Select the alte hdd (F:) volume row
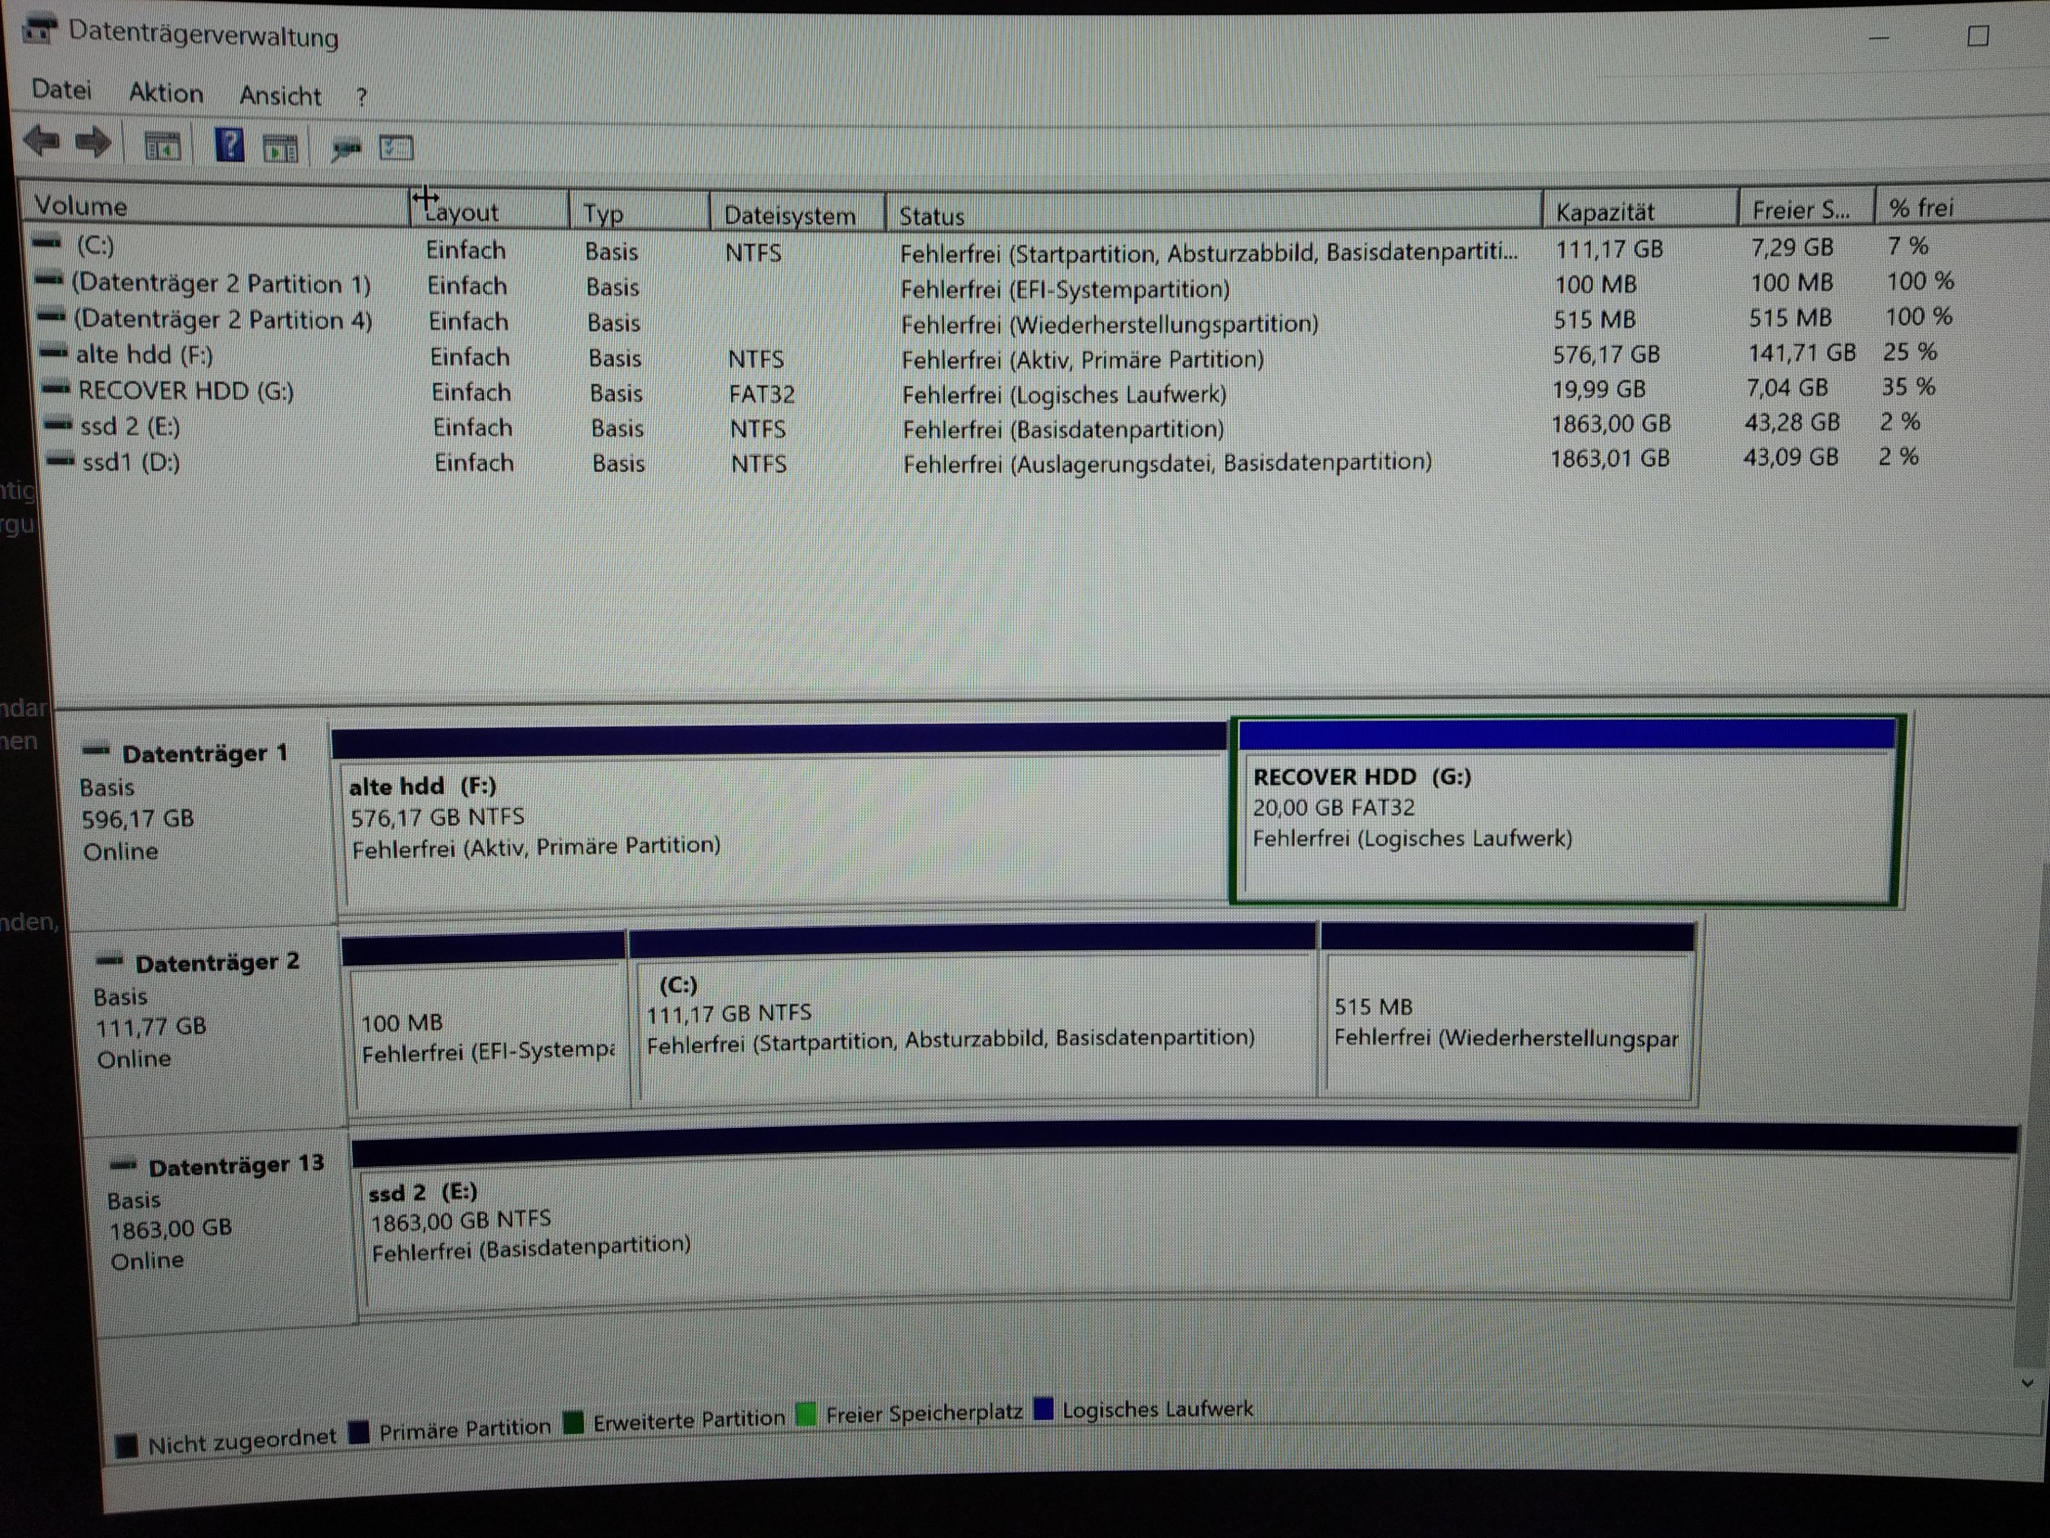Screen dimensions: 2050x1538 click(x=145, y=354)
